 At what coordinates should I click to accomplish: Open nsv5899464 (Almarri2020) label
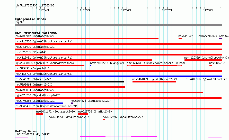tap(34, 85)
